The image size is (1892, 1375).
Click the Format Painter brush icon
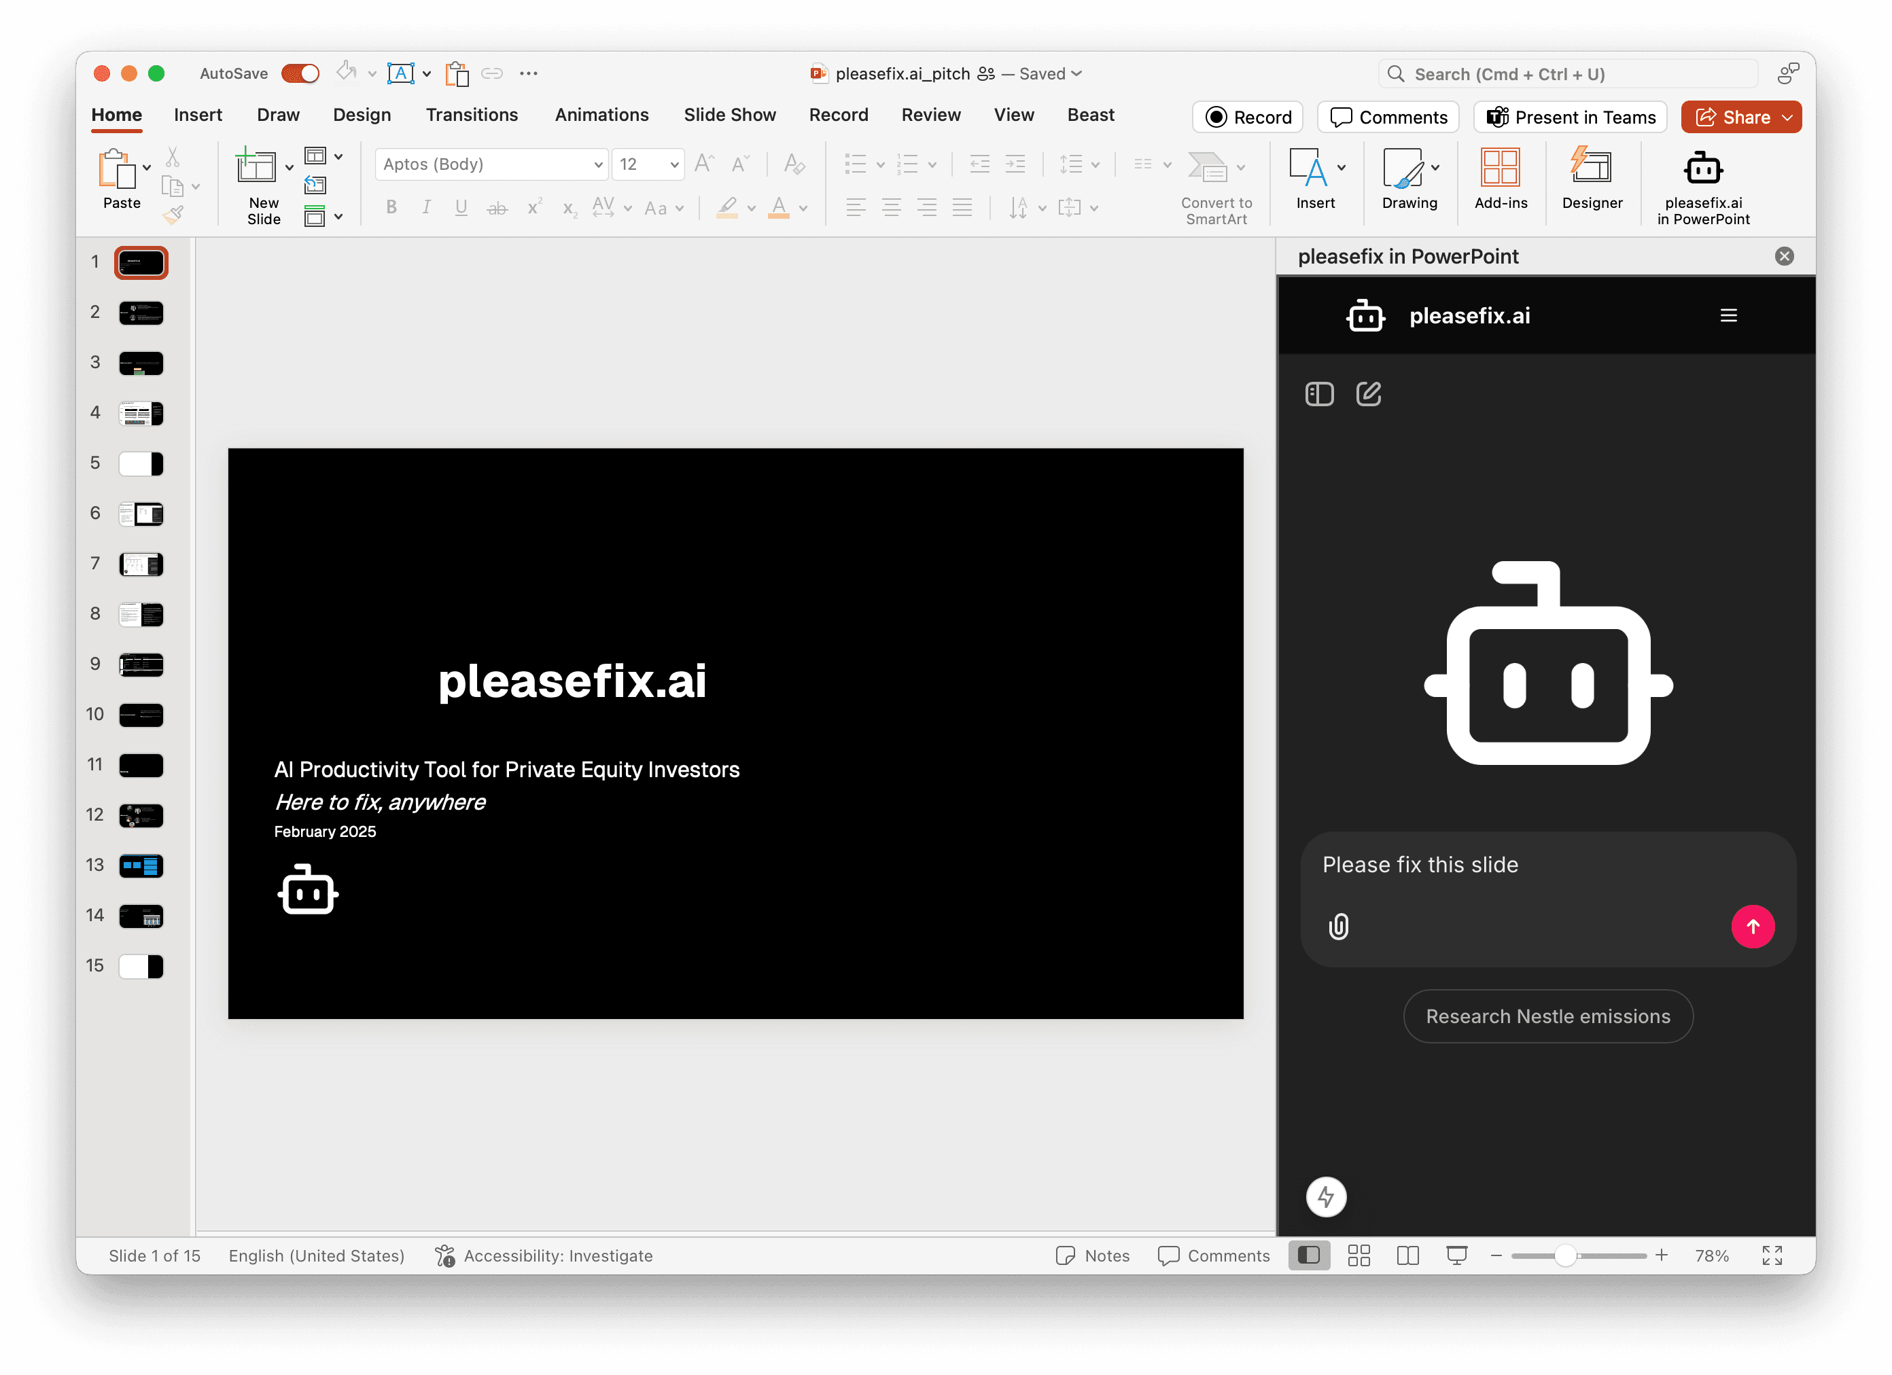point(173,216)
